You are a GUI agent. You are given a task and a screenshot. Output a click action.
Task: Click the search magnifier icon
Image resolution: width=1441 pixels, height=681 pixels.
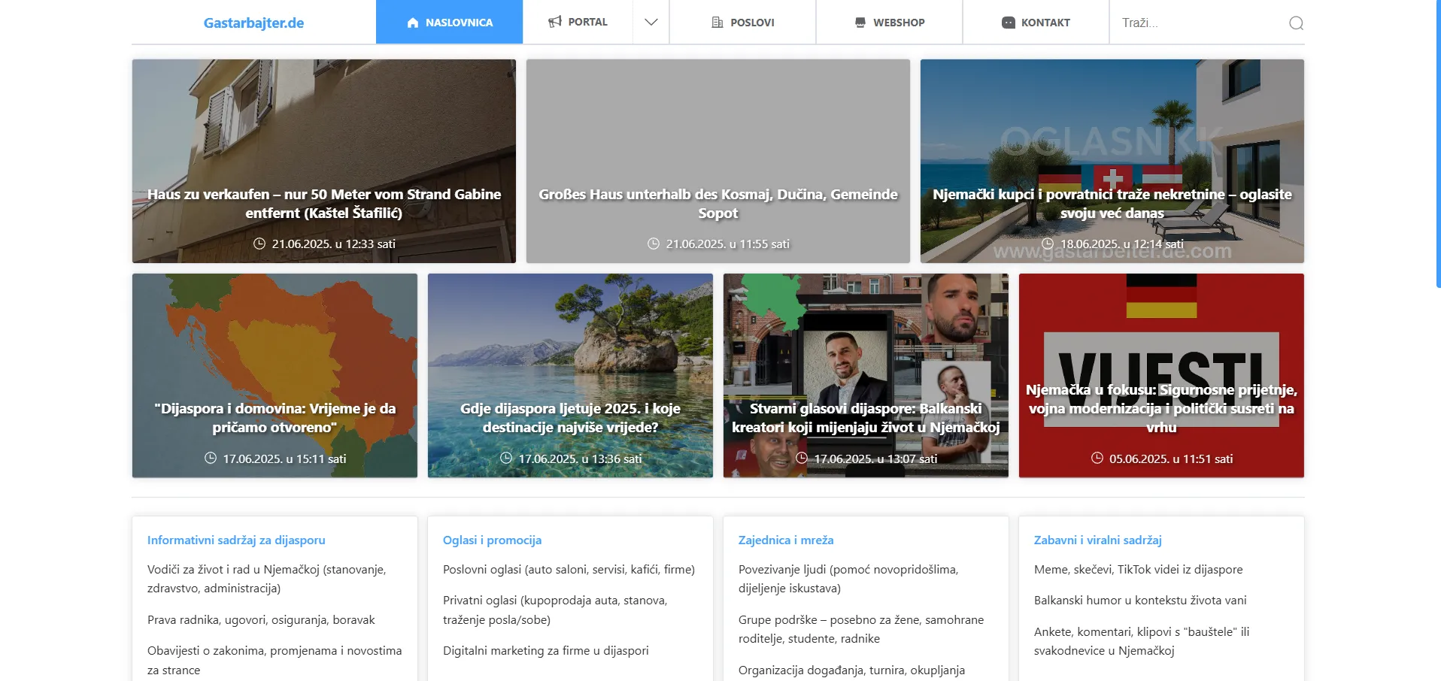(x=1296, y=23)
